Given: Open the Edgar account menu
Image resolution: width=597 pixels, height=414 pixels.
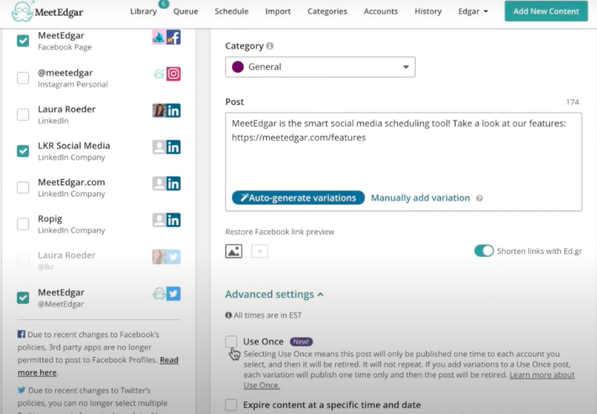Looking at the screenshot, I should [x=473, y=12].
